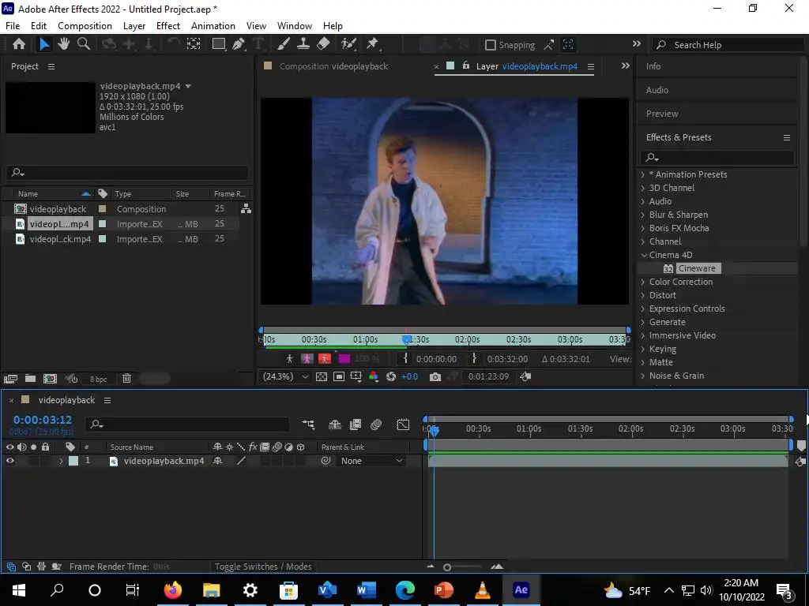809x606 pixels.
Task: Expand Keying effects category
Action: point(643,349)
